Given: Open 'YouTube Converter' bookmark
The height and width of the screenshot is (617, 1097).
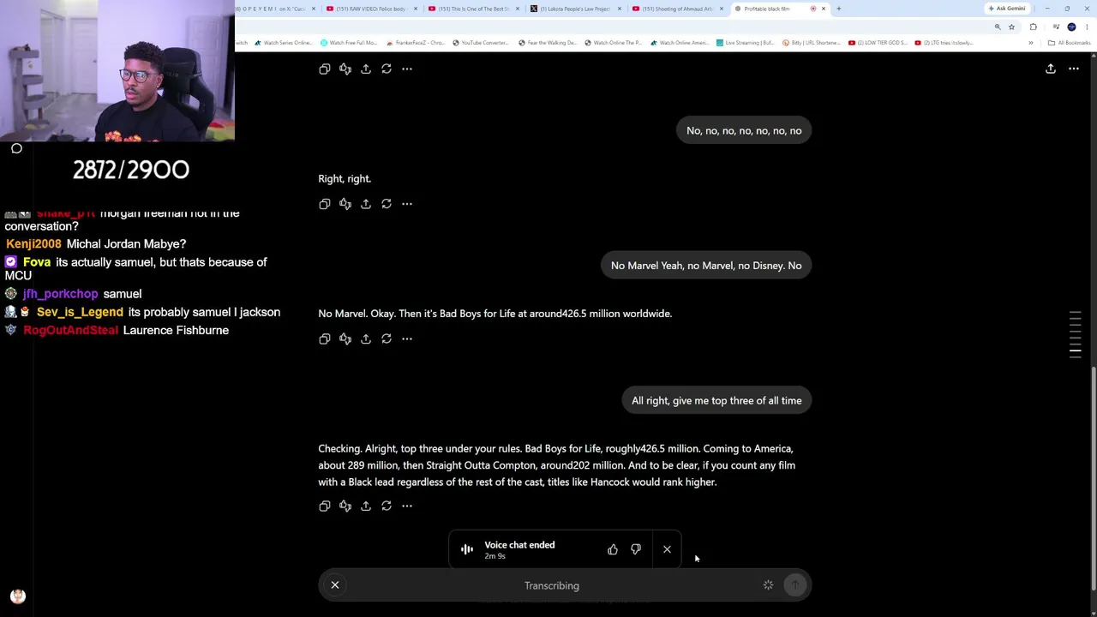Looking at the screenshot, I should point(480,43).
